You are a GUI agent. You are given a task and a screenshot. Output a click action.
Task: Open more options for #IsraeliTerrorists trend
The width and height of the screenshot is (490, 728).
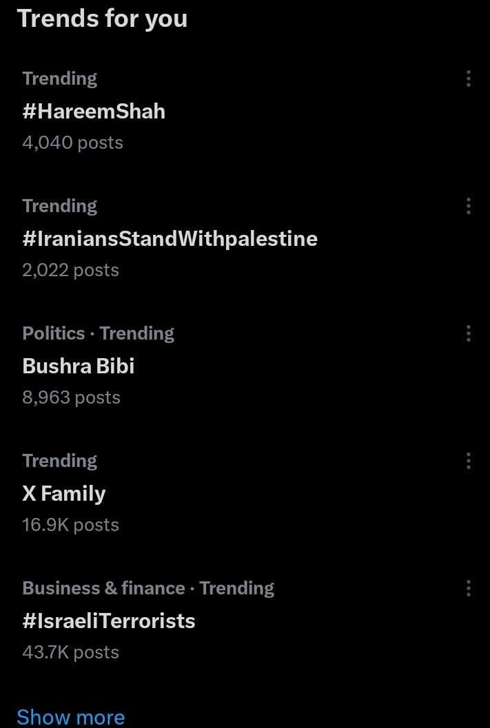[468, 588]
